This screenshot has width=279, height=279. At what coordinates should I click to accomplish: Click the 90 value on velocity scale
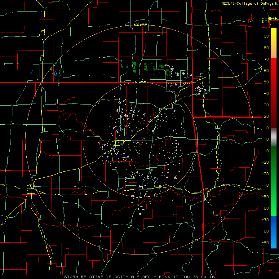click(x=266, y=36)
